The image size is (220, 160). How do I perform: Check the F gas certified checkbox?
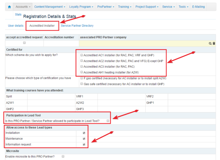pyautogui.click(x=81, y=78)
